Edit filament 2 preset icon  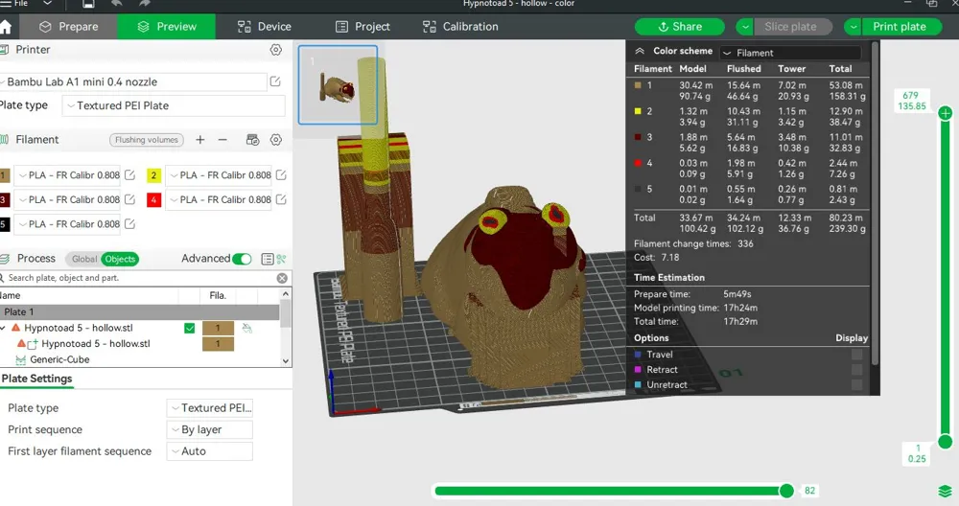(x=281, y=174)
